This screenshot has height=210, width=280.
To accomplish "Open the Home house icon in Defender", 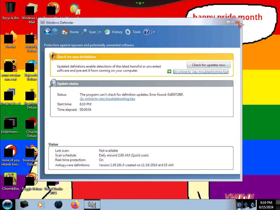I will point(65,32).
